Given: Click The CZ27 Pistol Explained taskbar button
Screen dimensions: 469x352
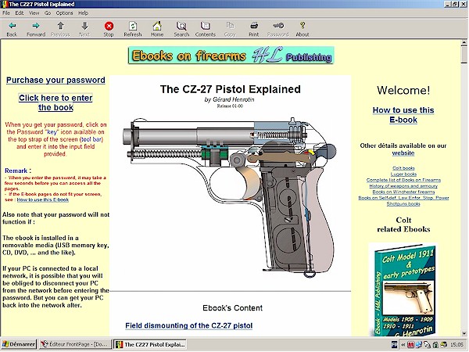Looking at the screenshot, I should [x=150, y=344].
